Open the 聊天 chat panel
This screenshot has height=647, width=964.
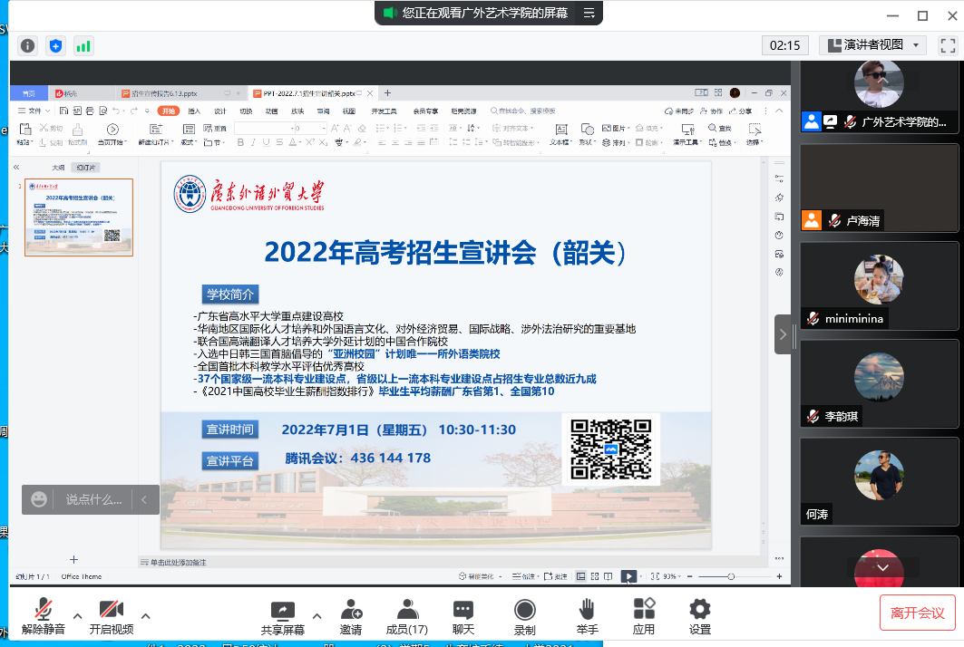tap(463, 617)
